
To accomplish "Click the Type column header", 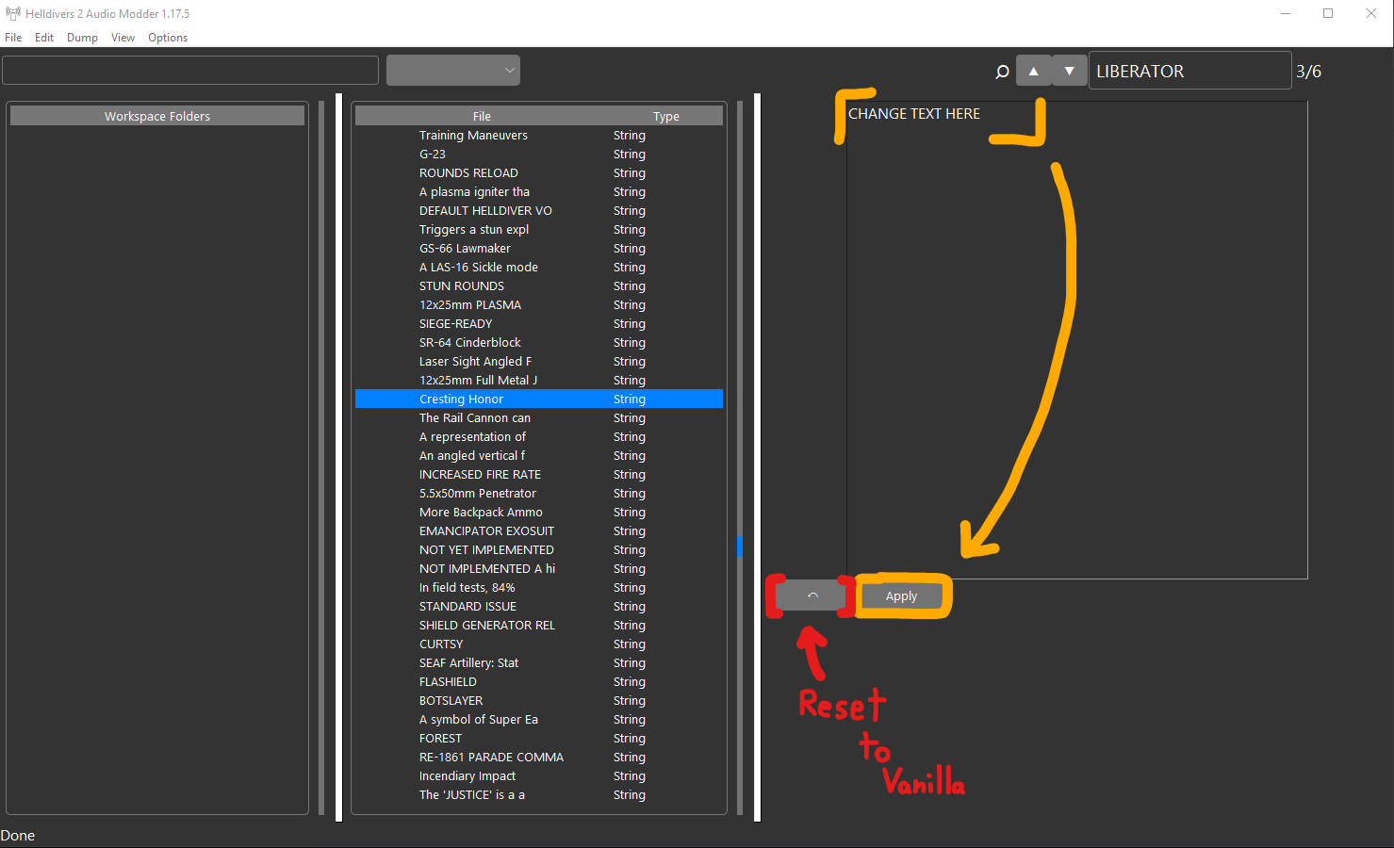I will (x=665, y=117).
